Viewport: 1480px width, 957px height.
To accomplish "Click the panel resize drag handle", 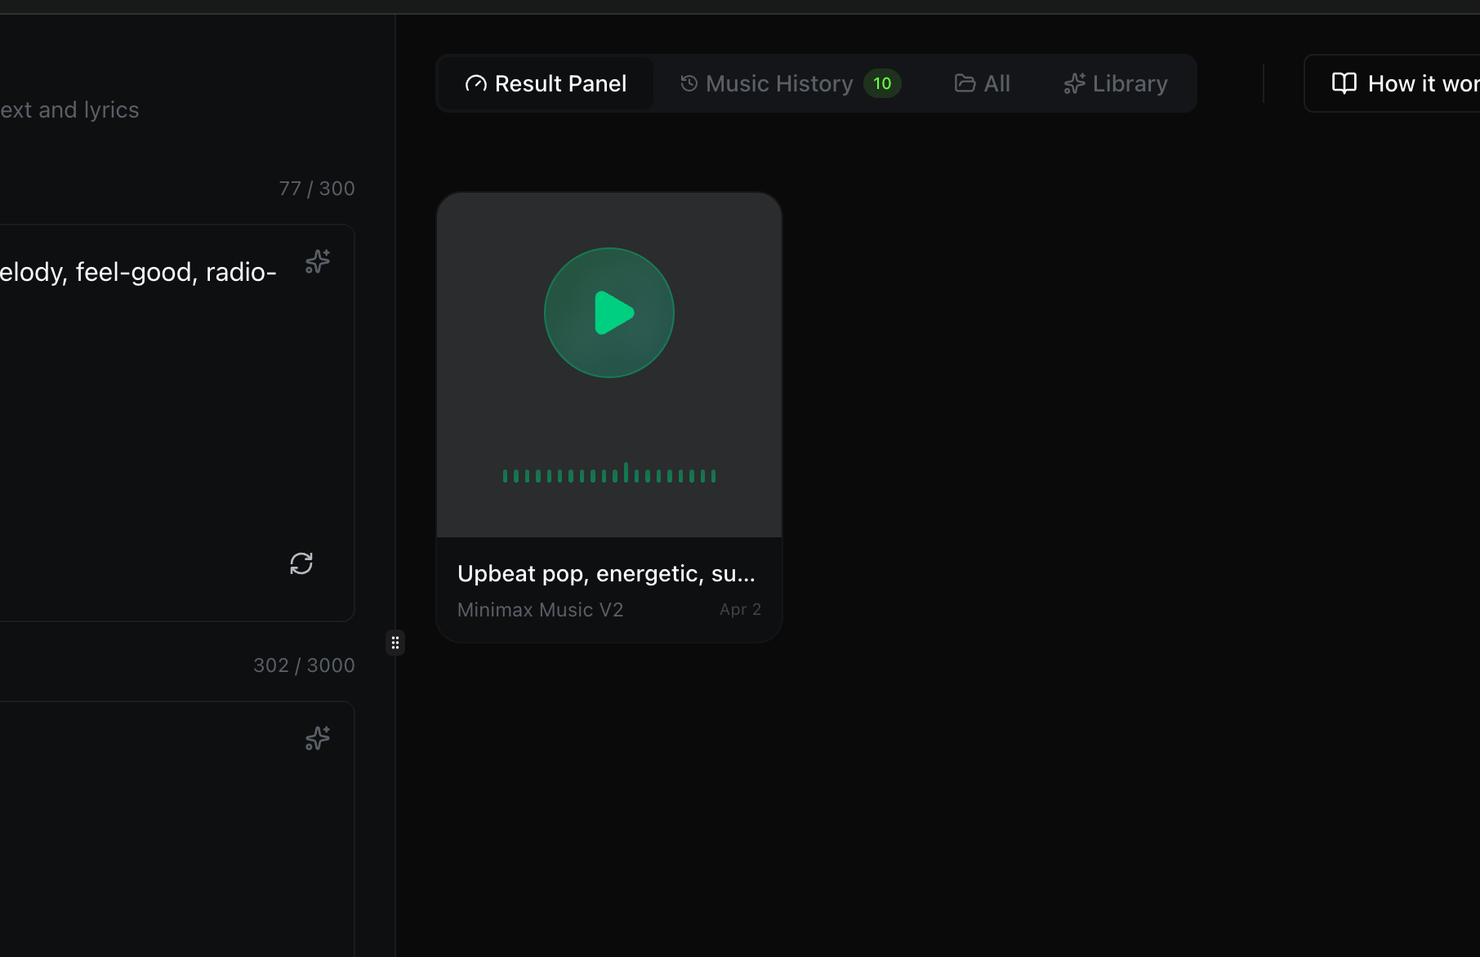I will tap(395, 643).
